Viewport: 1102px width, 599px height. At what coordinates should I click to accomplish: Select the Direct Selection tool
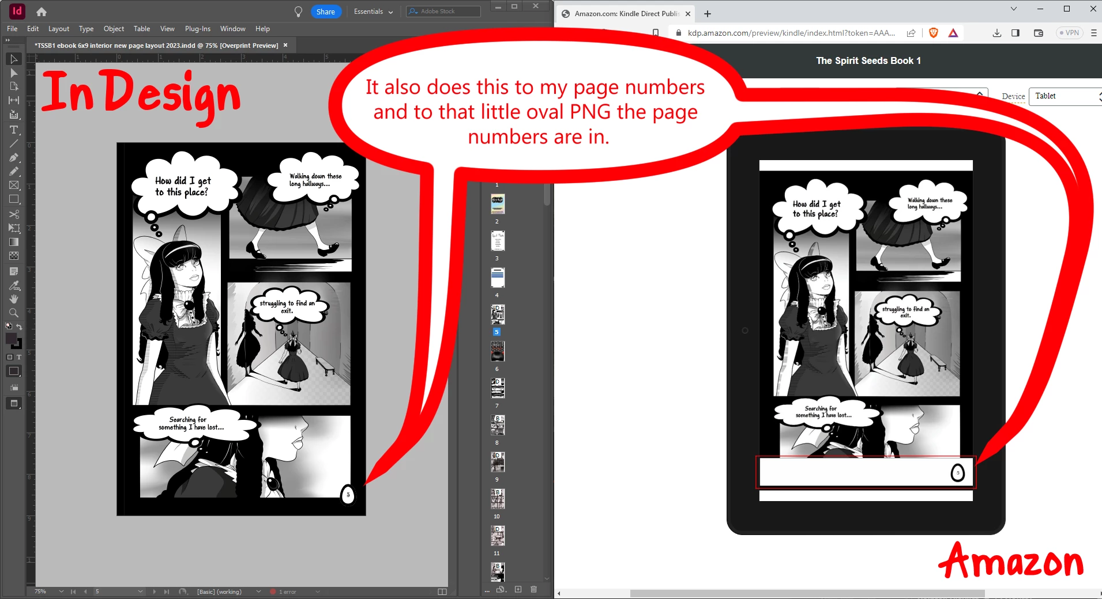14,73
